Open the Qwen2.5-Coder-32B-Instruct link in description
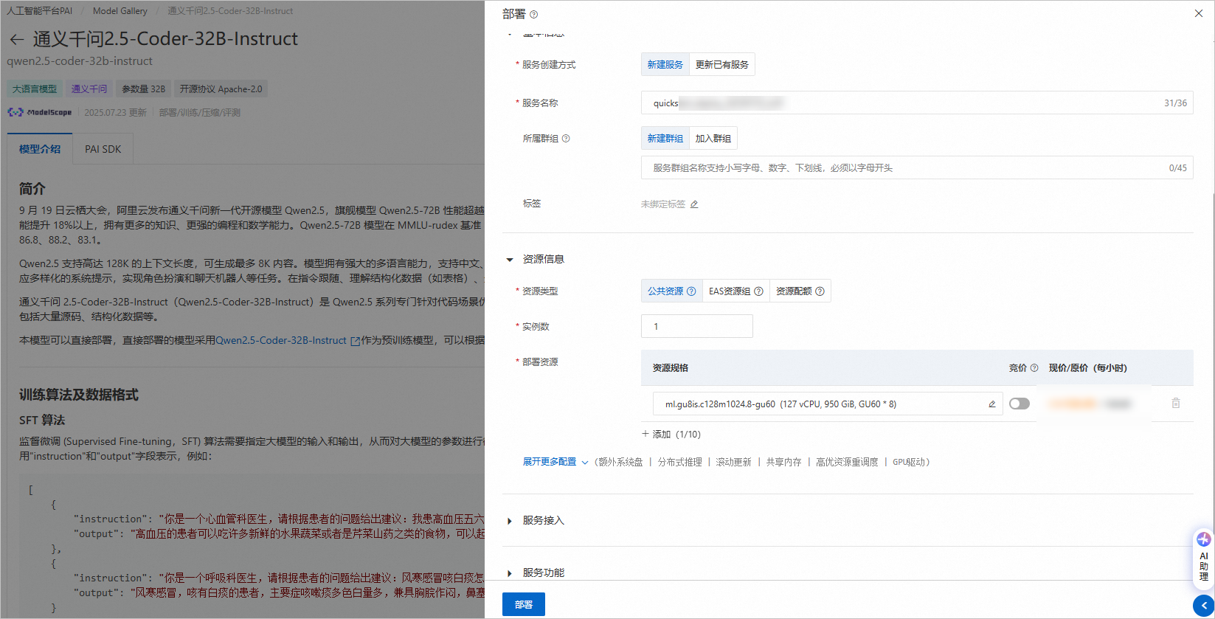Image resolution: width=1215 pixels, height=619 pixels. click(281, 341)
